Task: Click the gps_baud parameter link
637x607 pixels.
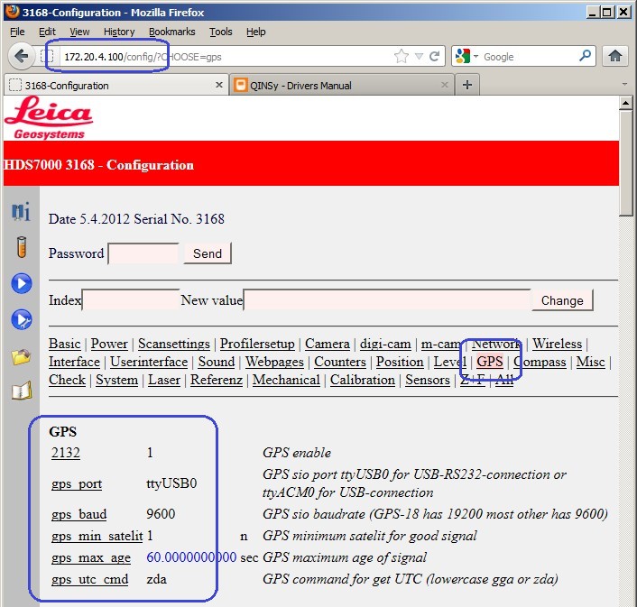Action: (78, 514)
